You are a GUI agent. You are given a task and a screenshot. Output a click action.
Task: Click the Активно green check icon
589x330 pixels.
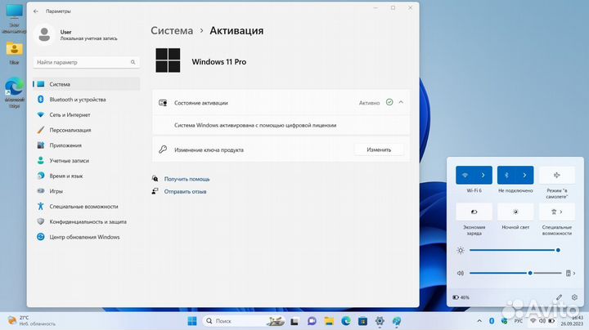coord(389,102)
